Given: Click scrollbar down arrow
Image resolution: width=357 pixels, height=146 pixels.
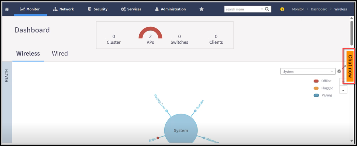Looking at the screenshot, I should pyautogui.click(x=352, y=141).
